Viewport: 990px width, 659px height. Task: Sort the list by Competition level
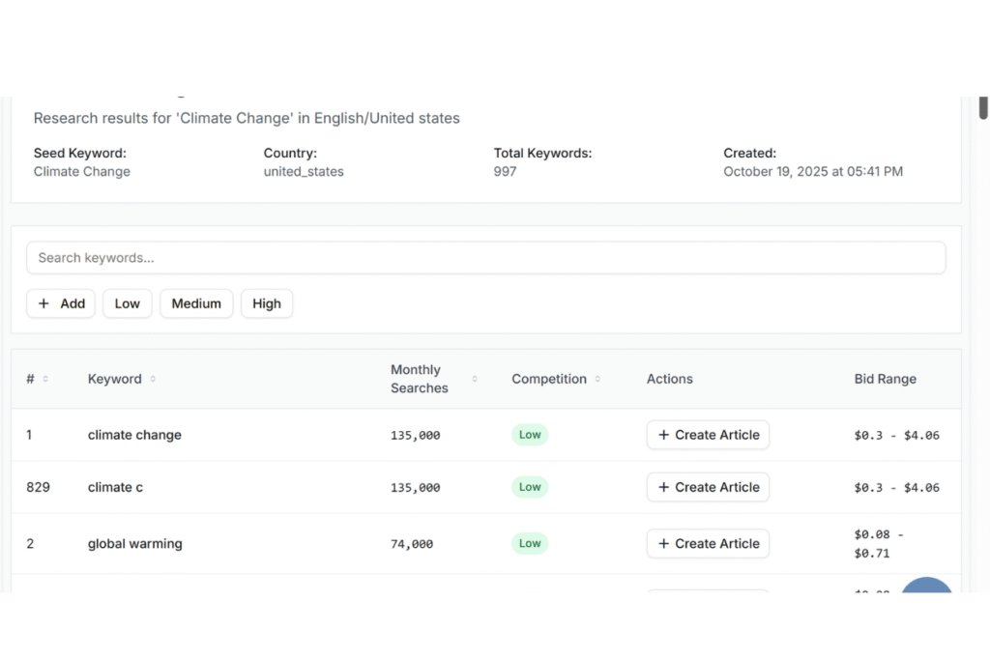pyautogui.click(x=549, y=379)
